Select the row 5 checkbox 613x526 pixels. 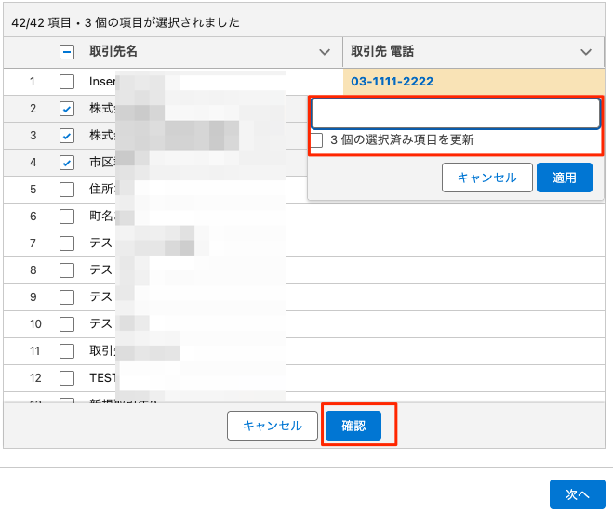tap(67, 190)
